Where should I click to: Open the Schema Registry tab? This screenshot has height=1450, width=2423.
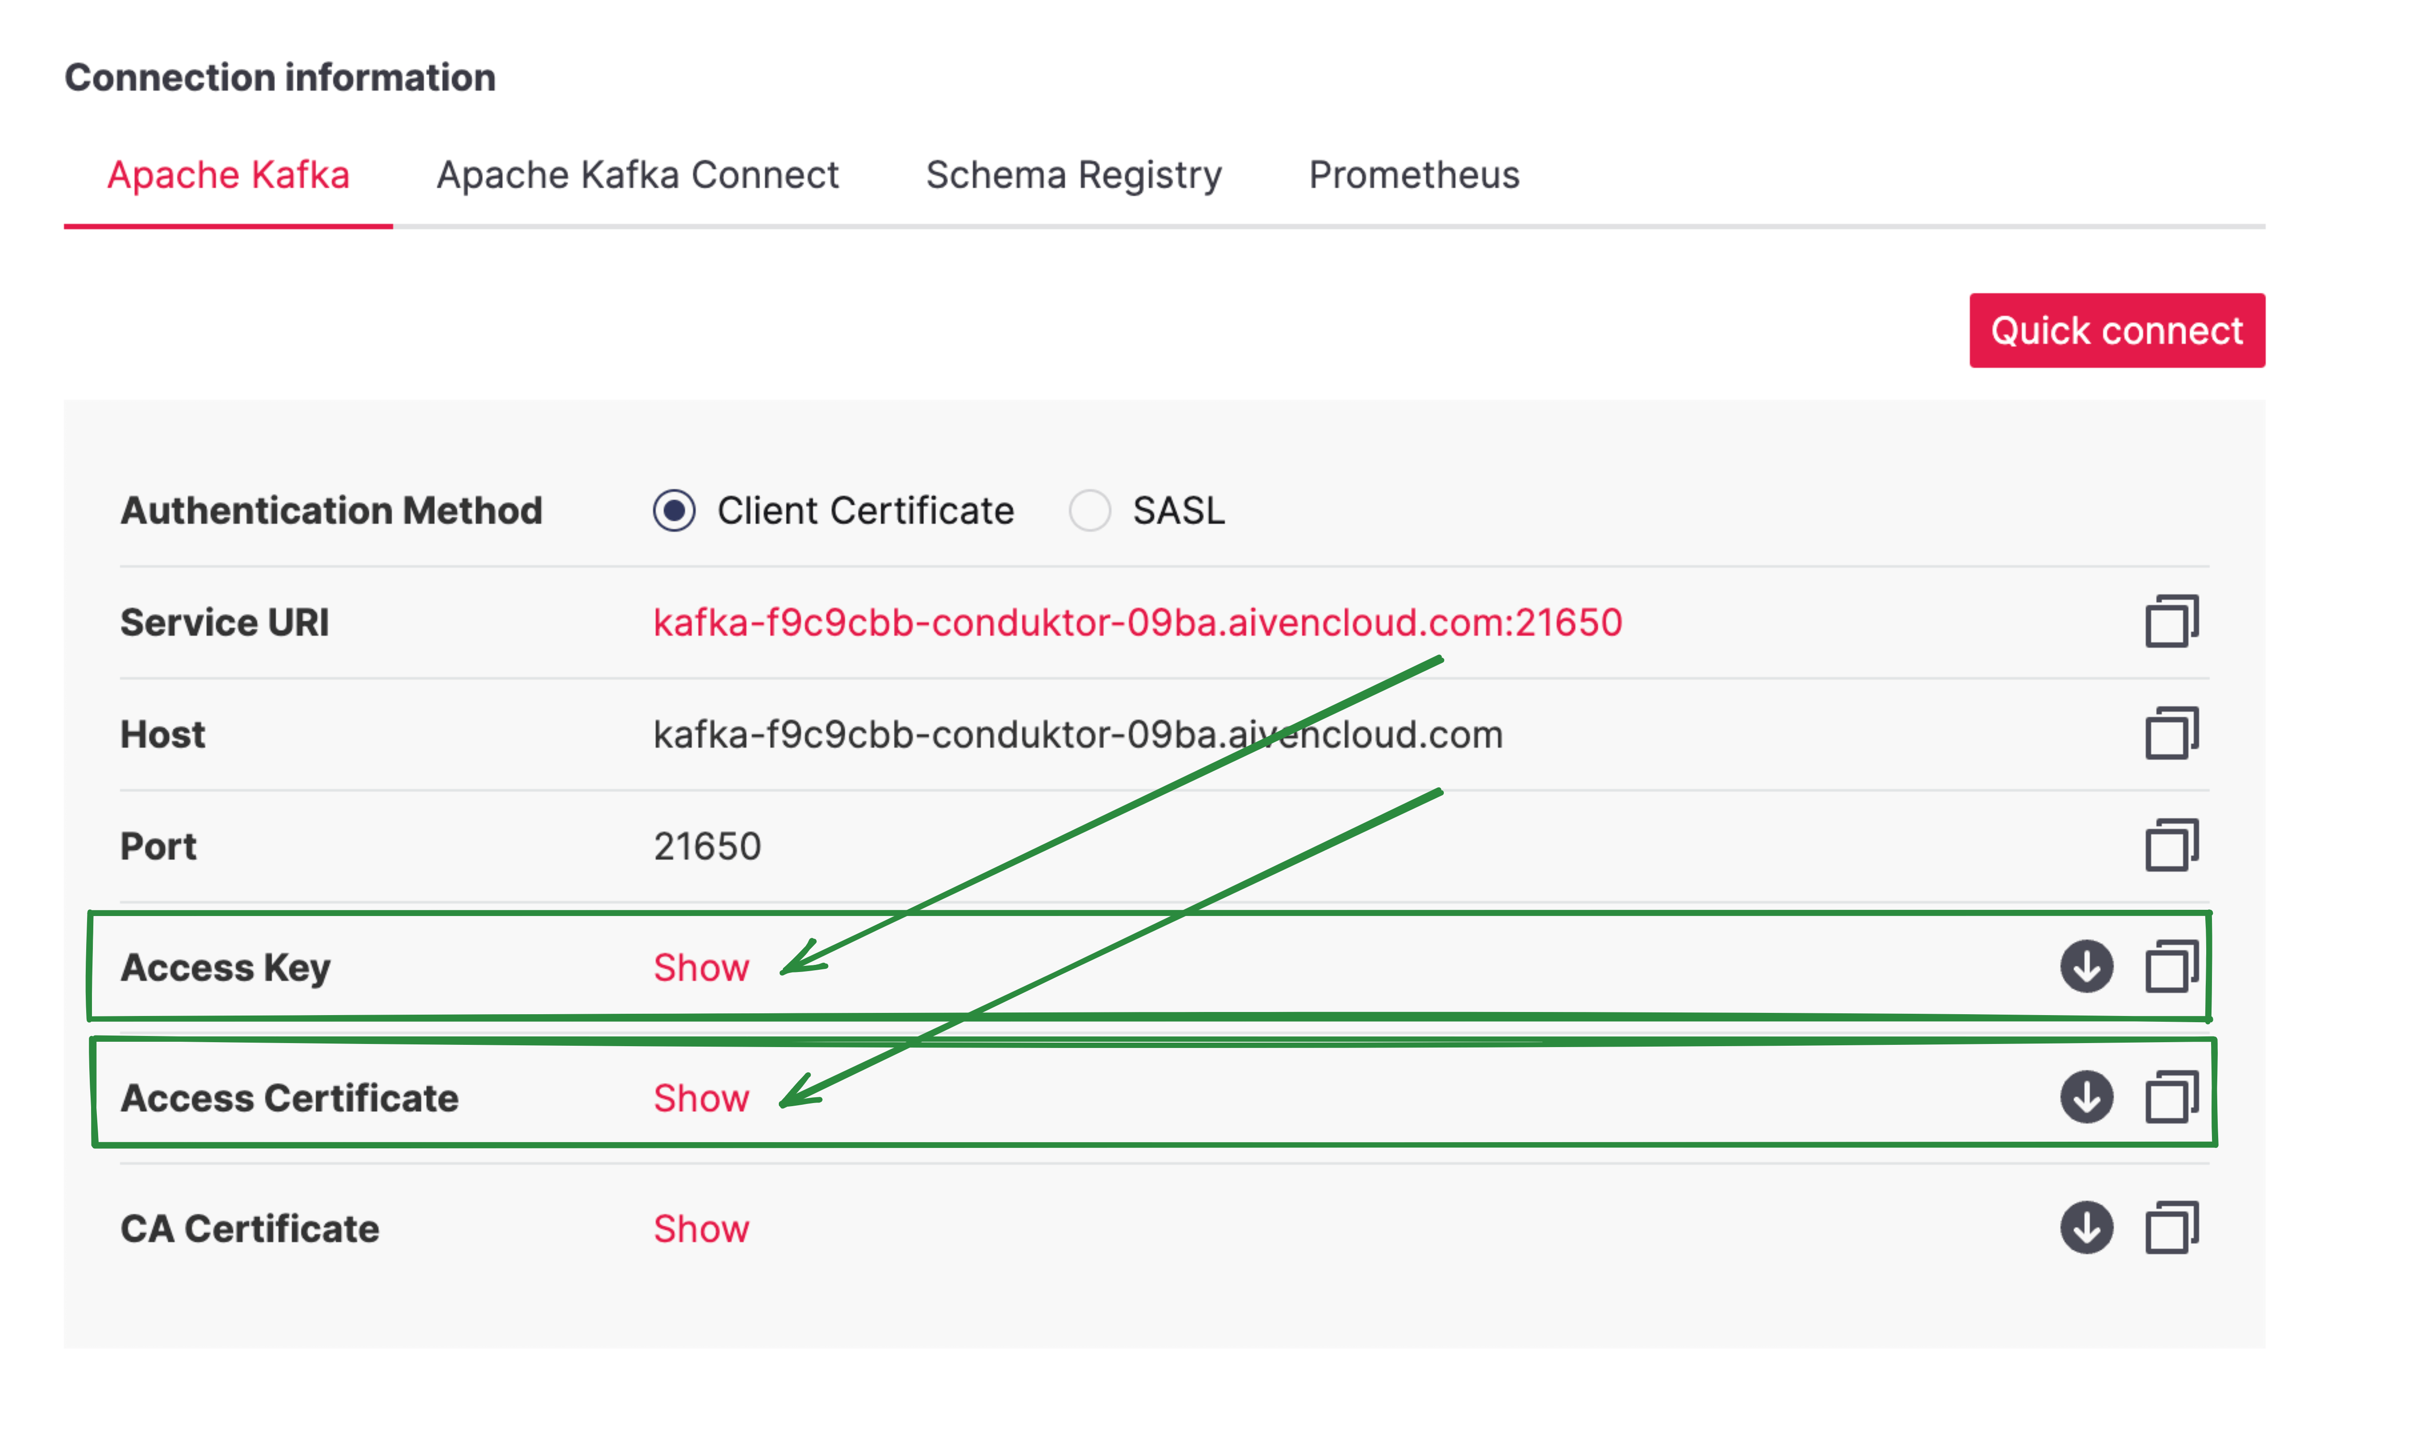pos(1073,175)
